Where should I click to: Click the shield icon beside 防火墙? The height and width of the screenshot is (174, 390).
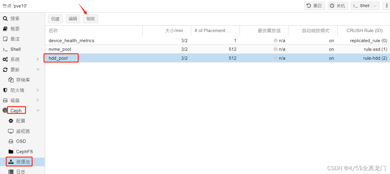click(x=5, y=90)
